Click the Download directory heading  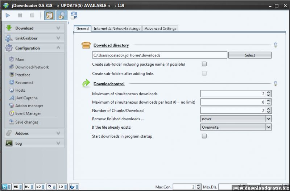[x=111, y=45]
